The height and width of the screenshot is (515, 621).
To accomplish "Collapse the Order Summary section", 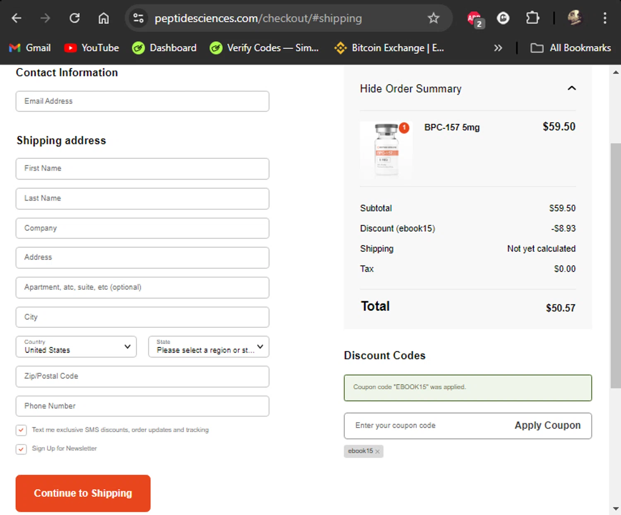I will click(571, 88).
